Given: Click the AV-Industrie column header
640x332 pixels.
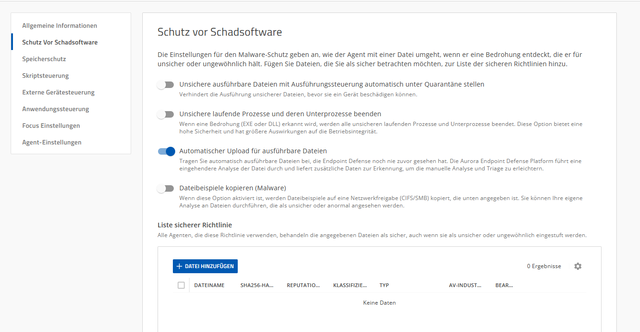Looking at the screenshot, I should 465,285.
